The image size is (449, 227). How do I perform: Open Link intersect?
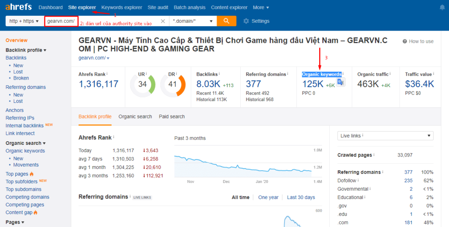[x=20, y=133]
